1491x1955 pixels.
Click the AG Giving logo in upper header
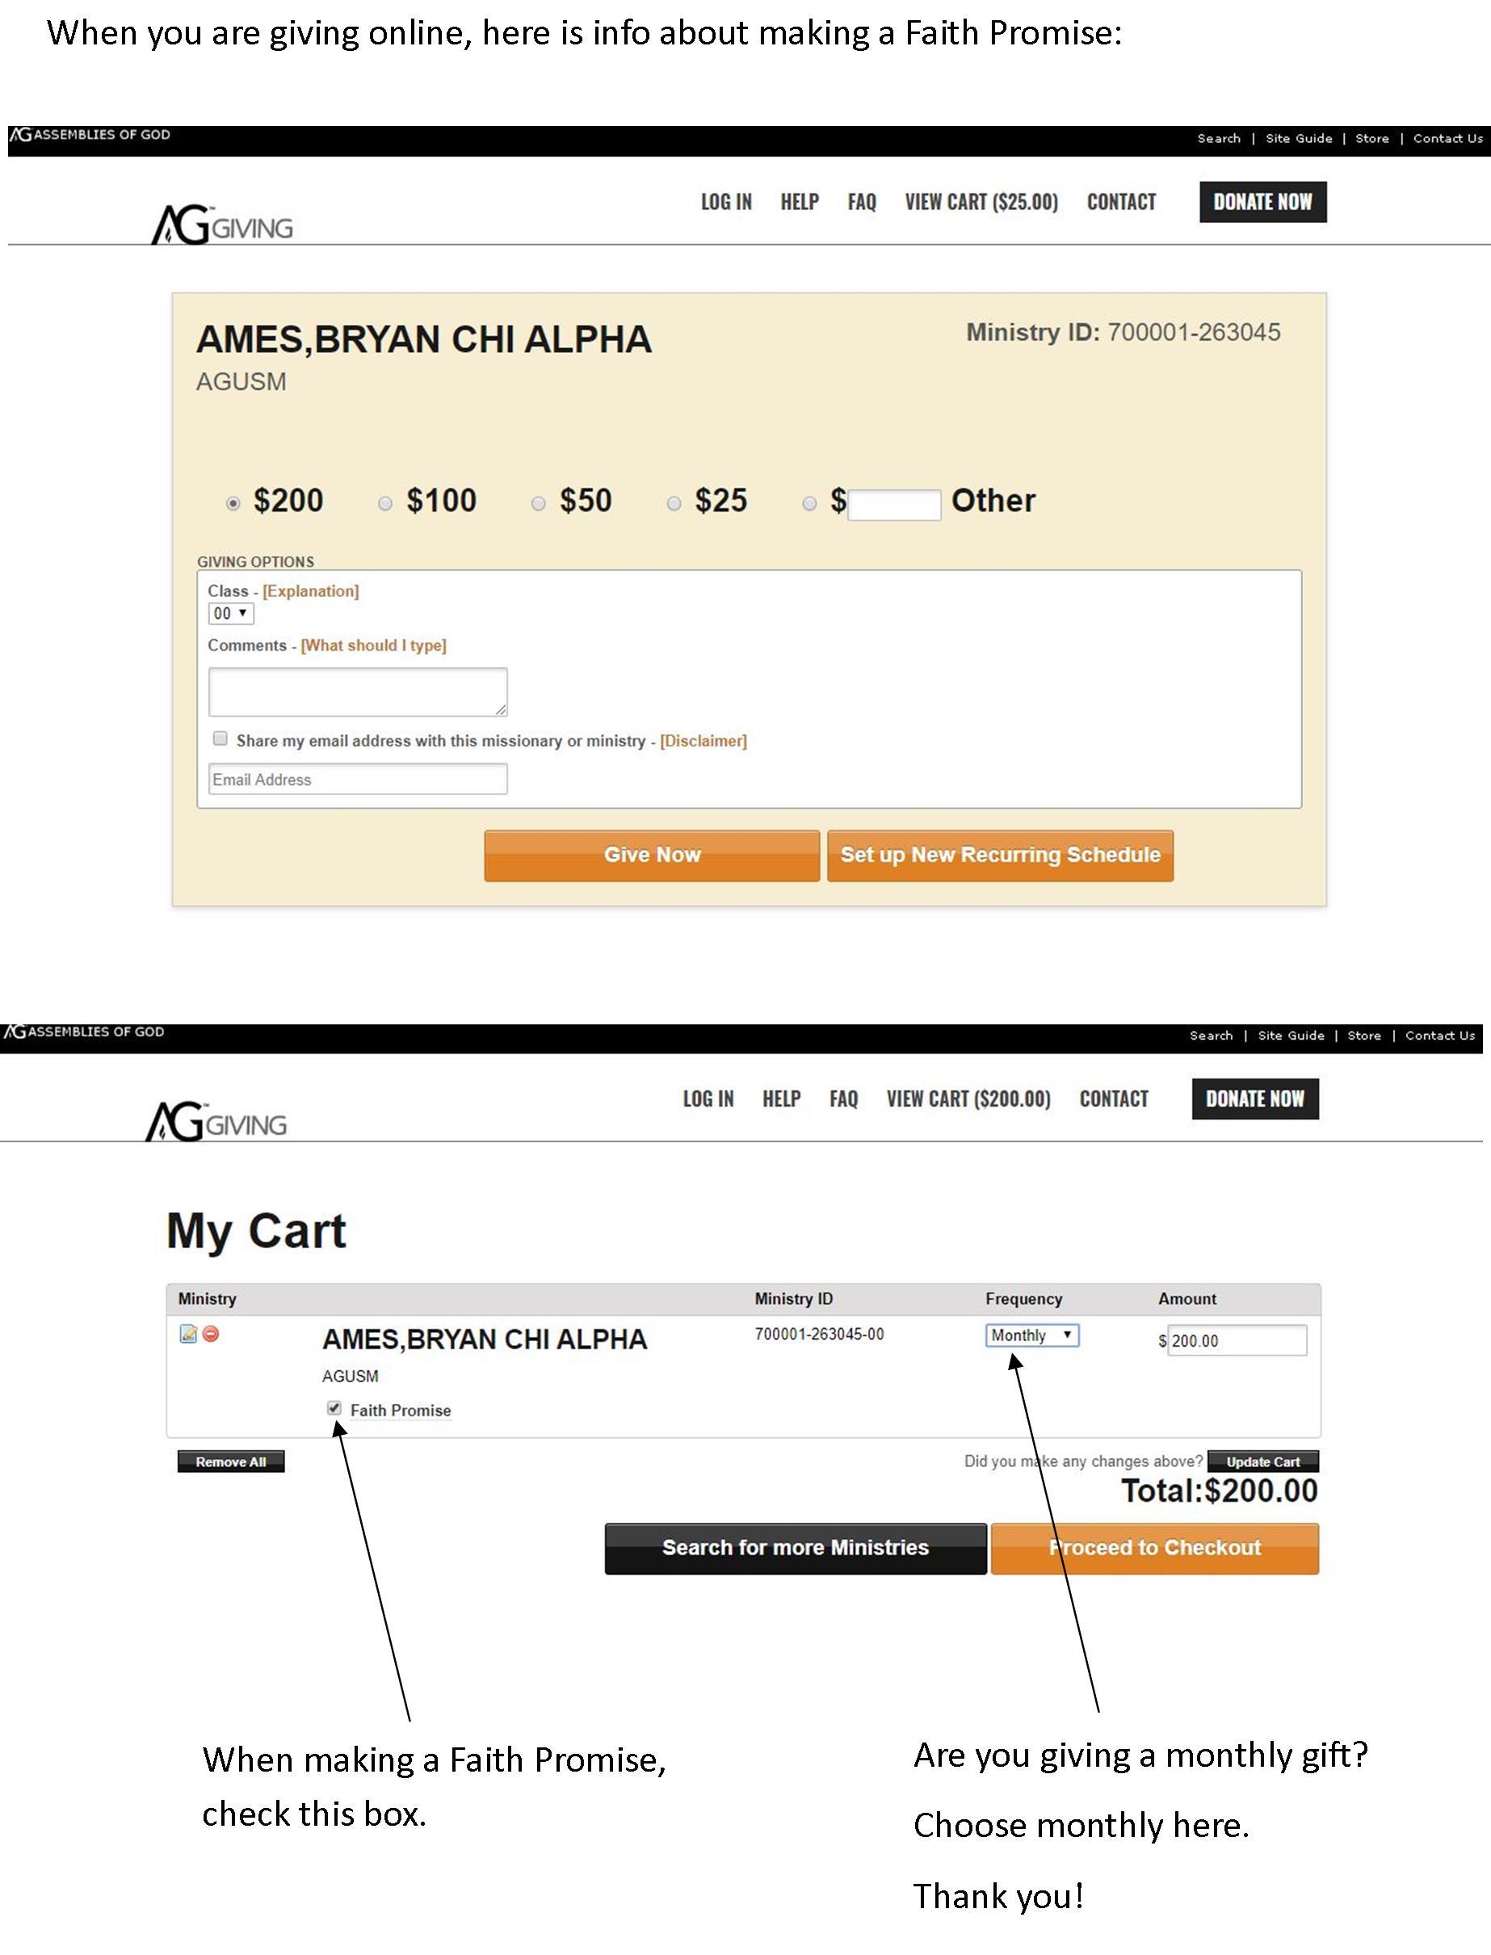[222, 223]
